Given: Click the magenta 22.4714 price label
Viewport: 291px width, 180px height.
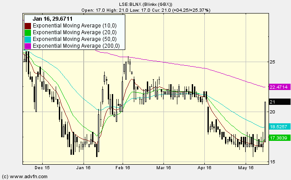Looking at the screenshot, I should pos(279,87).
